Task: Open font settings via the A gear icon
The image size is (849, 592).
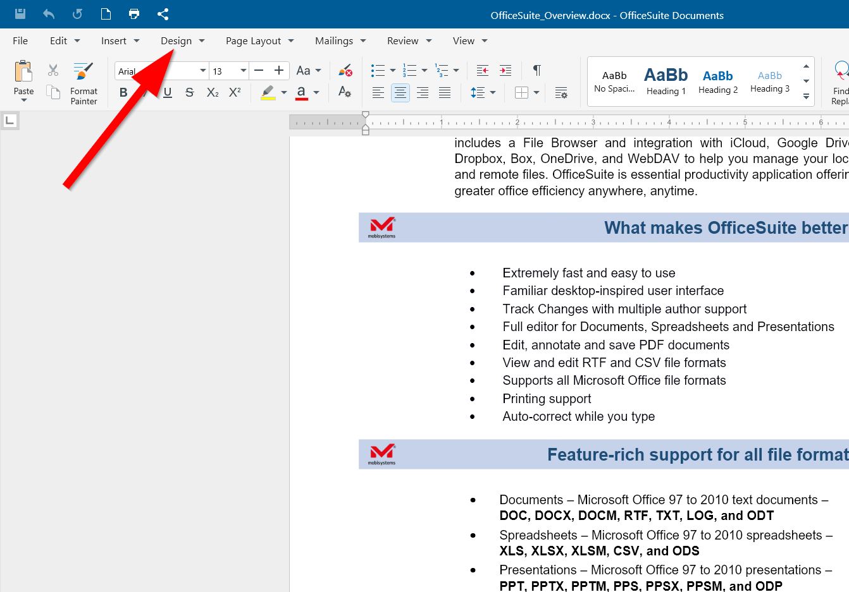Action: (x=345, y=92)
